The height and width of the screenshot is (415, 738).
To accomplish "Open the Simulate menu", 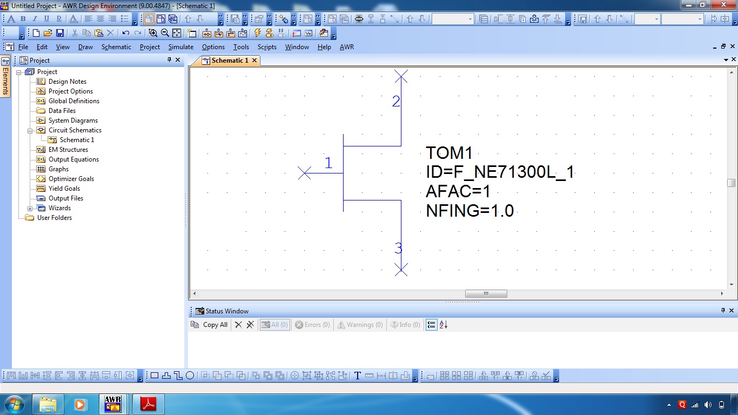I will pos(180,47).
